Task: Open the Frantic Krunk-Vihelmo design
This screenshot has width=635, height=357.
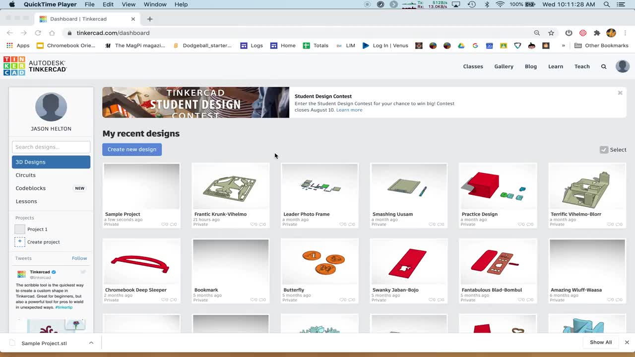Action: 231,186
